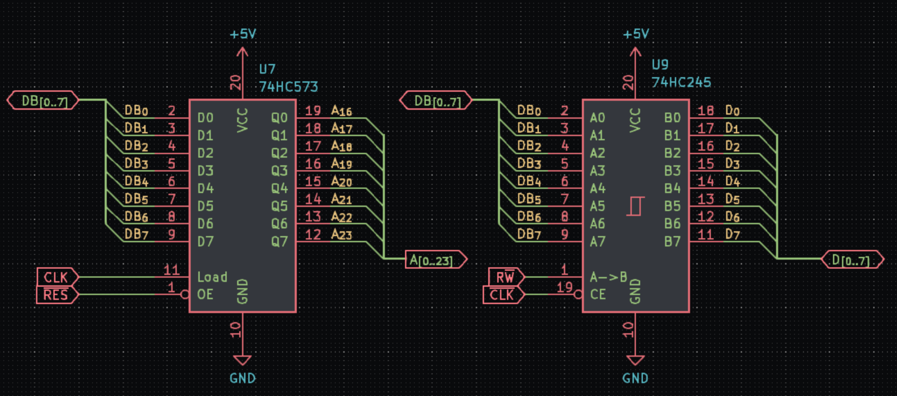Select the RW input label
This screenshot has height=396, width=897.
click(x=505, y=277)
